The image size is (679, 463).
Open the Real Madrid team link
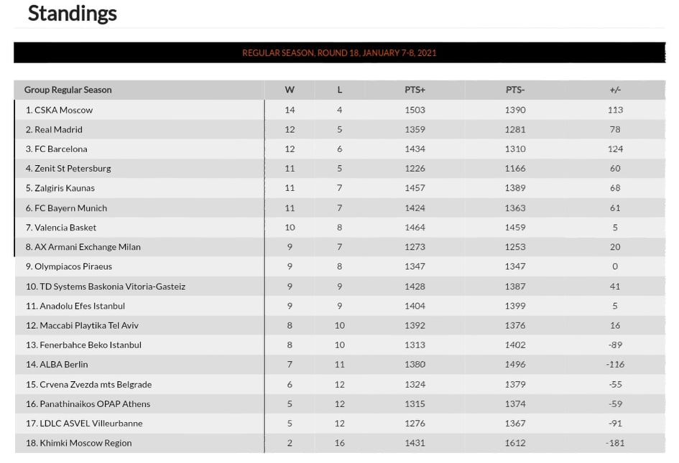coord(58,129)
